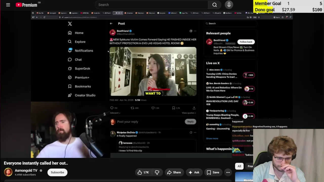Viewport: 324px width, 182px height.
Task: Open Notifications in X sidebar
Action: click(80, 51)
